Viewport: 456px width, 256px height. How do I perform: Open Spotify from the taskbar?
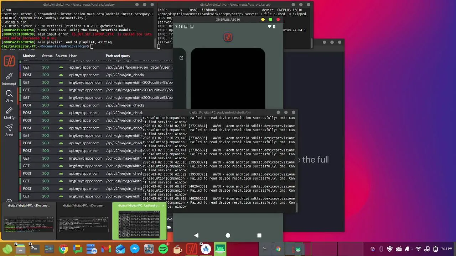pyautogui.click(x=163, y=249)
